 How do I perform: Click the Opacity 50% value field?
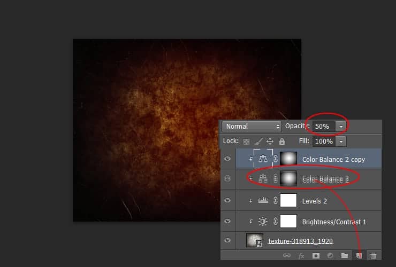pos(323,127)
